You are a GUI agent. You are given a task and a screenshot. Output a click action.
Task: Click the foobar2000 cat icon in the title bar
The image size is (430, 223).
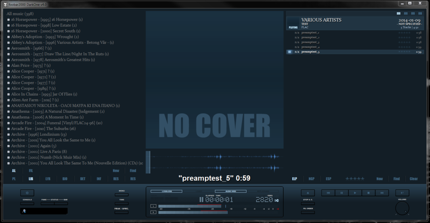point(5,4)
